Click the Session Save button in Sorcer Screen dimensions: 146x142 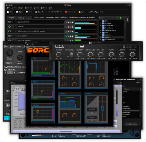(x=95, y=120)
